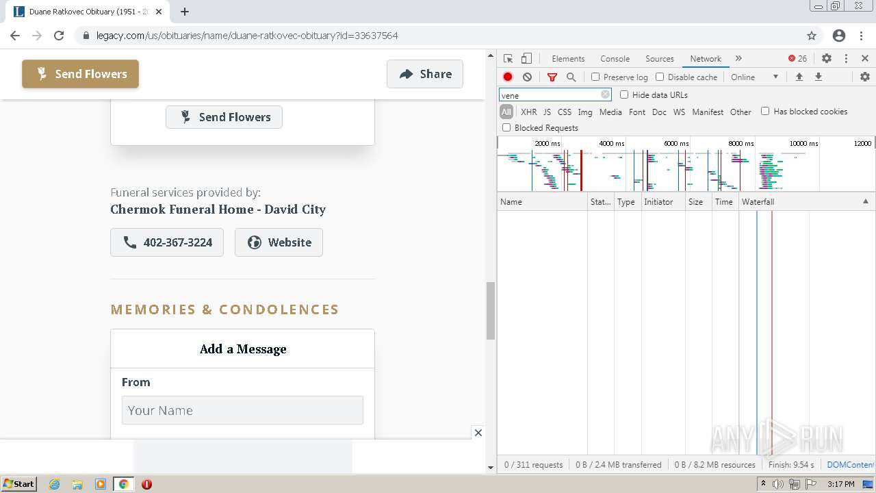Open the Chrome profile avatar
The image size is (876, 493).
click(839, 36)
